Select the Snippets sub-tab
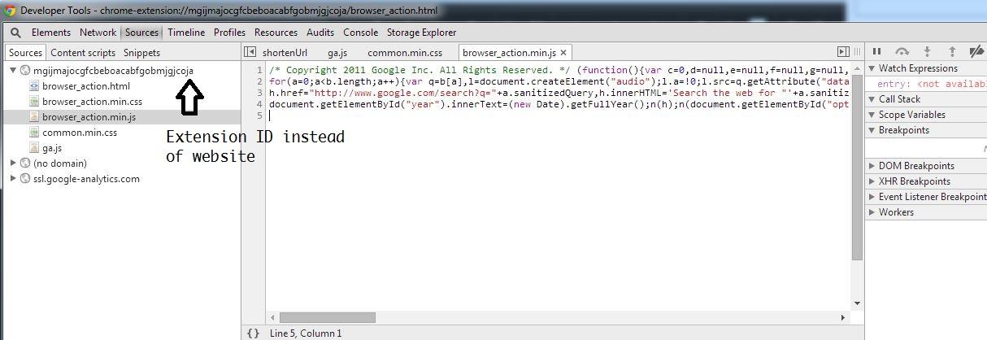Image resolution: width=987 pixels, height=340 pixels. click(141, 53)
